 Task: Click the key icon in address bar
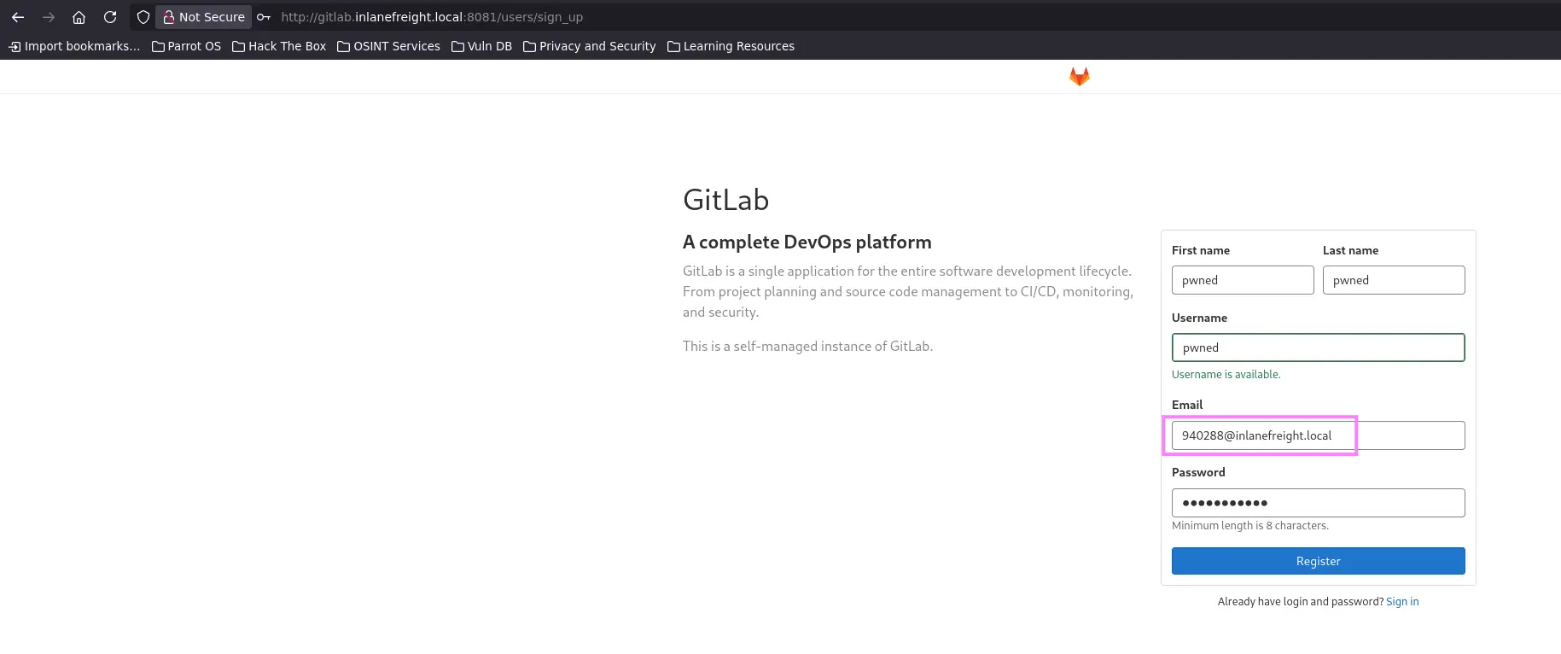tap(264, 17)
